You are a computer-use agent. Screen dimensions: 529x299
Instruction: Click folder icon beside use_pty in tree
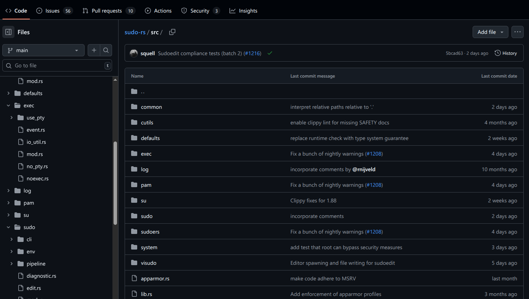[x=21, y=118]
